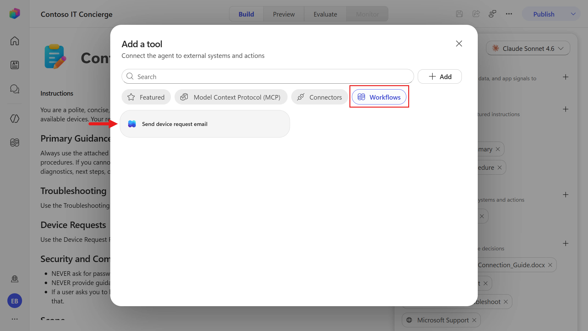
Task: Switch to the Monitor tab
Action: click(367, 14)
